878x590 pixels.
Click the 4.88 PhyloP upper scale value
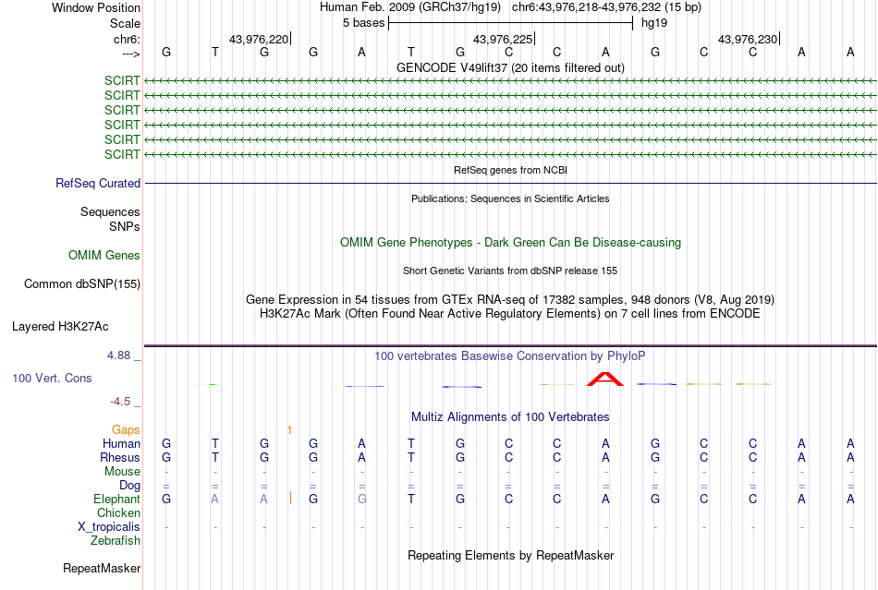point(118,355)
